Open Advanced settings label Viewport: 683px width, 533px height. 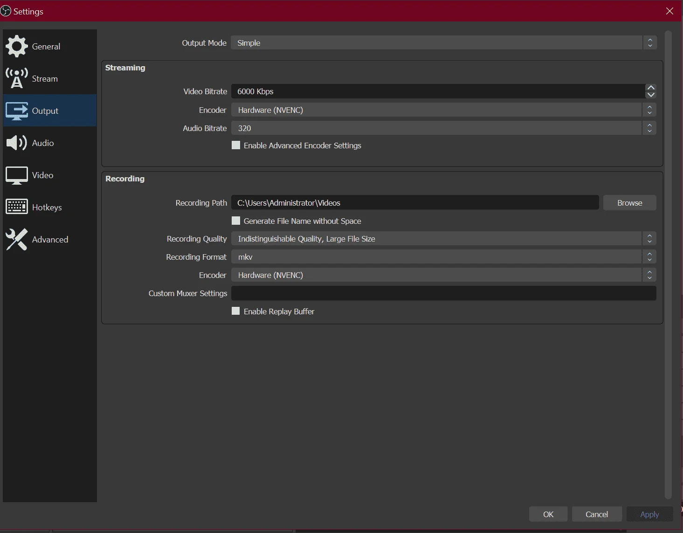tap(50, 239)
